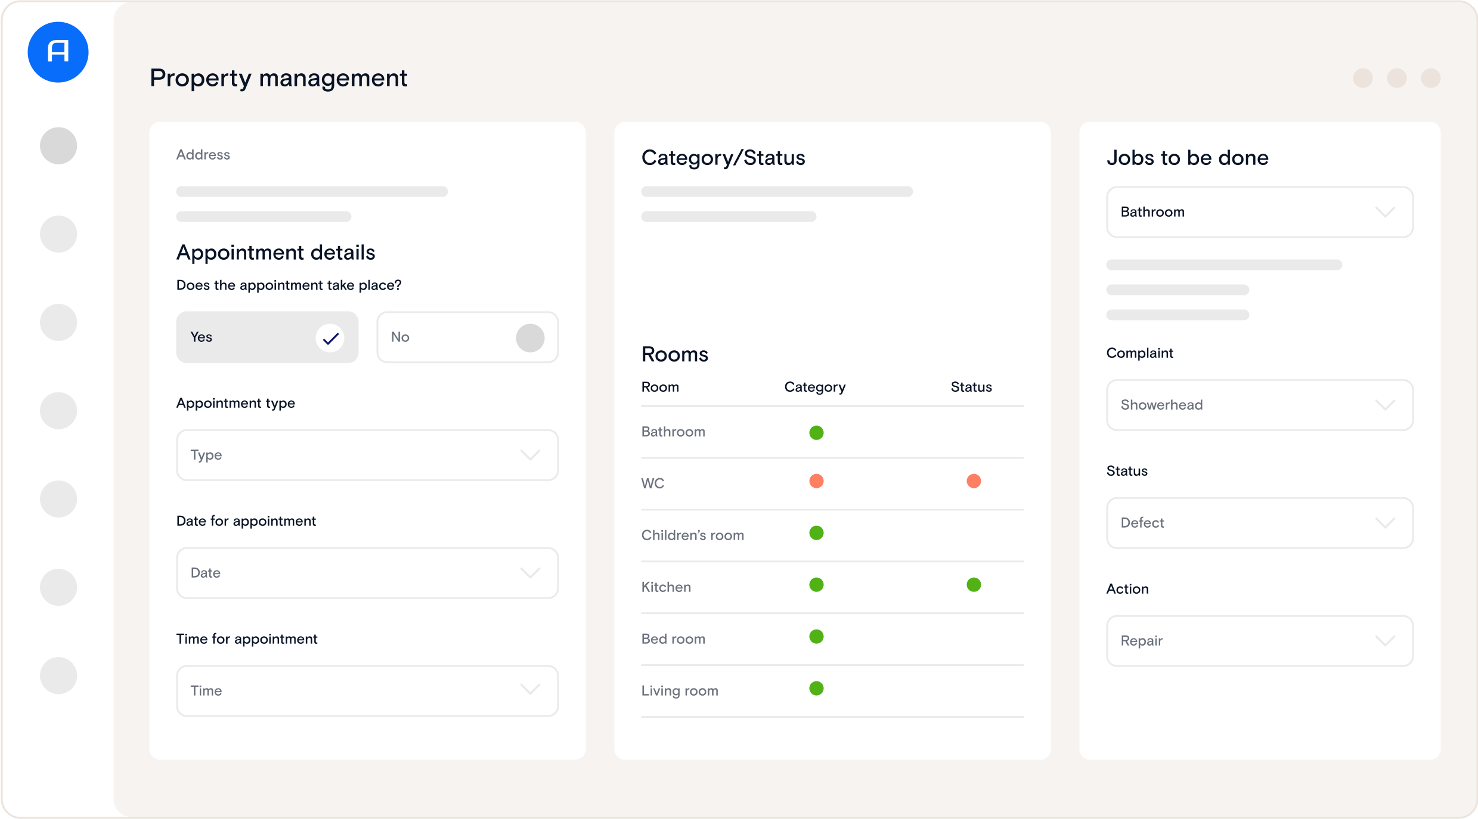Click the last gray sidebar circle at bottom

(x=58, y=675)
